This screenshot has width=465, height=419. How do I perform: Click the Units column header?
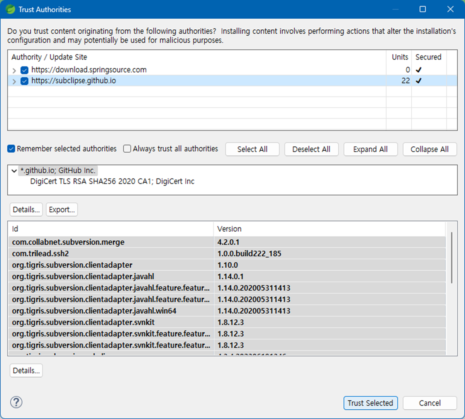point(399,57)
